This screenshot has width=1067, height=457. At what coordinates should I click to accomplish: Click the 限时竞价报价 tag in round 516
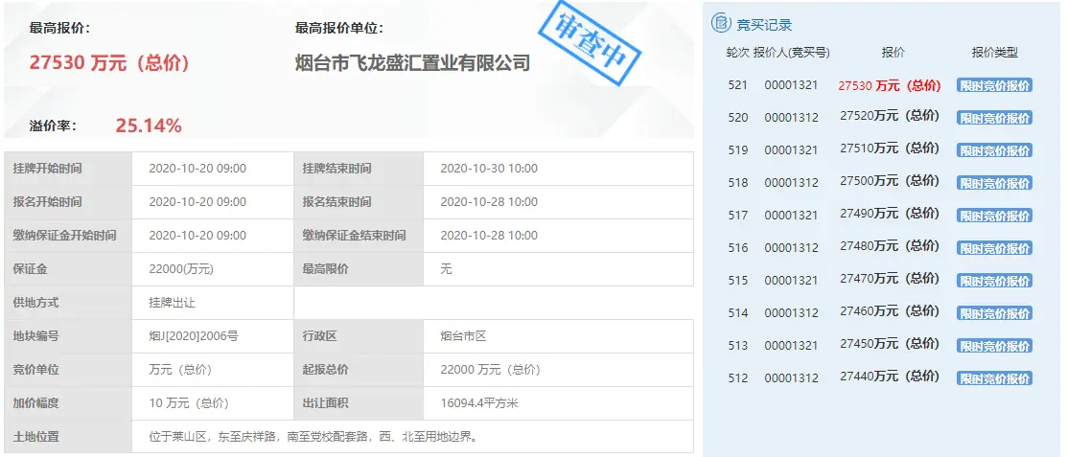click(995, 249)
